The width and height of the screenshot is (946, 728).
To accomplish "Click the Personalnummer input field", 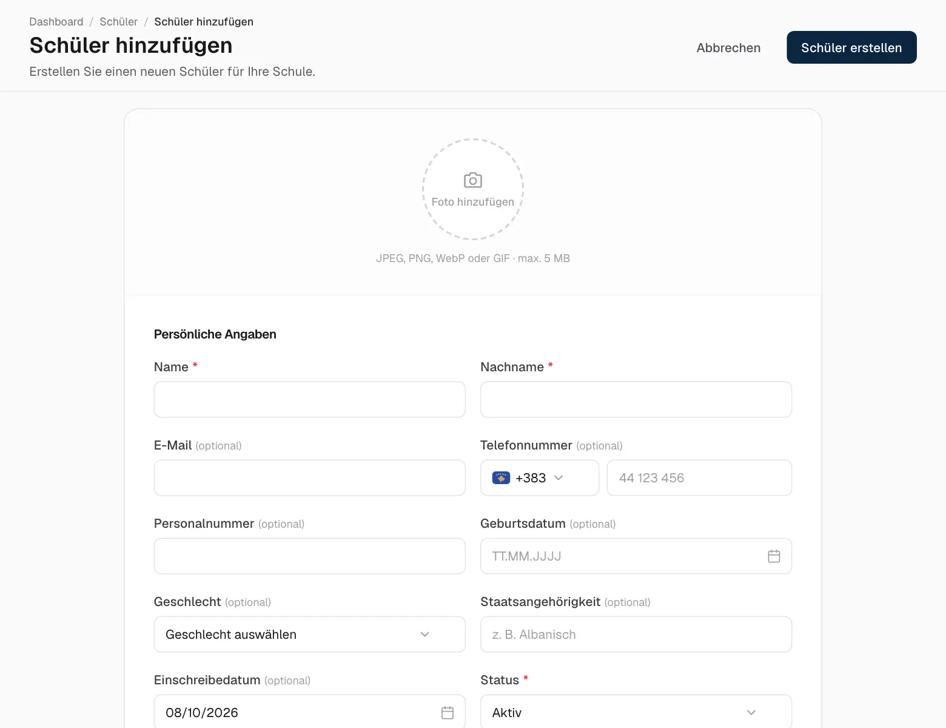I will click(309, 556).
